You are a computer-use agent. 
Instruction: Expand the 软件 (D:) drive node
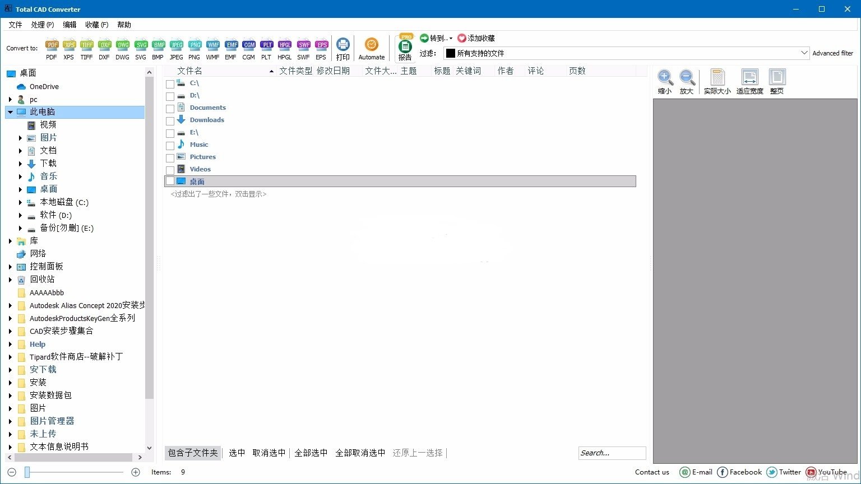point(21,215)
